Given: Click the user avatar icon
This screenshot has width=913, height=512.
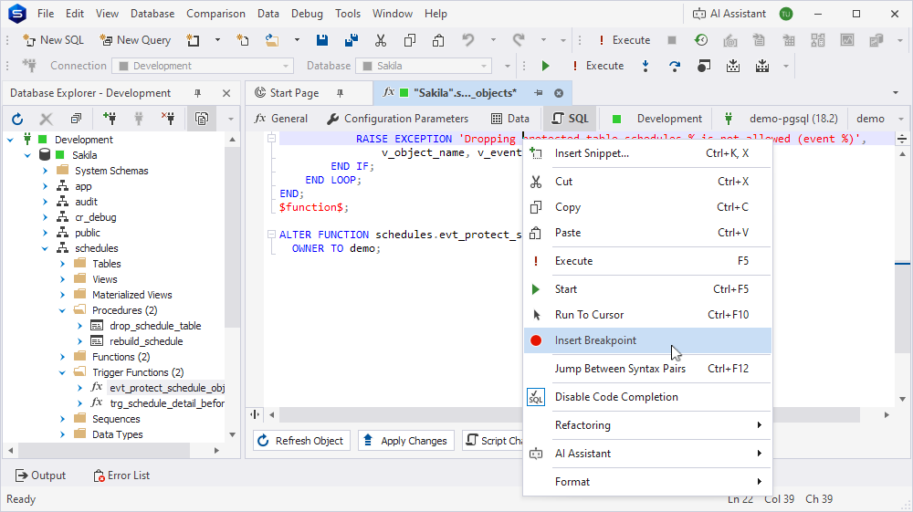Looking at the screenshot, I should tap(786, 14).
